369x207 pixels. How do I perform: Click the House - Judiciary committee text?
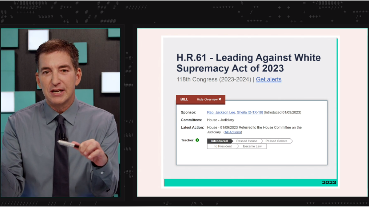220,120
